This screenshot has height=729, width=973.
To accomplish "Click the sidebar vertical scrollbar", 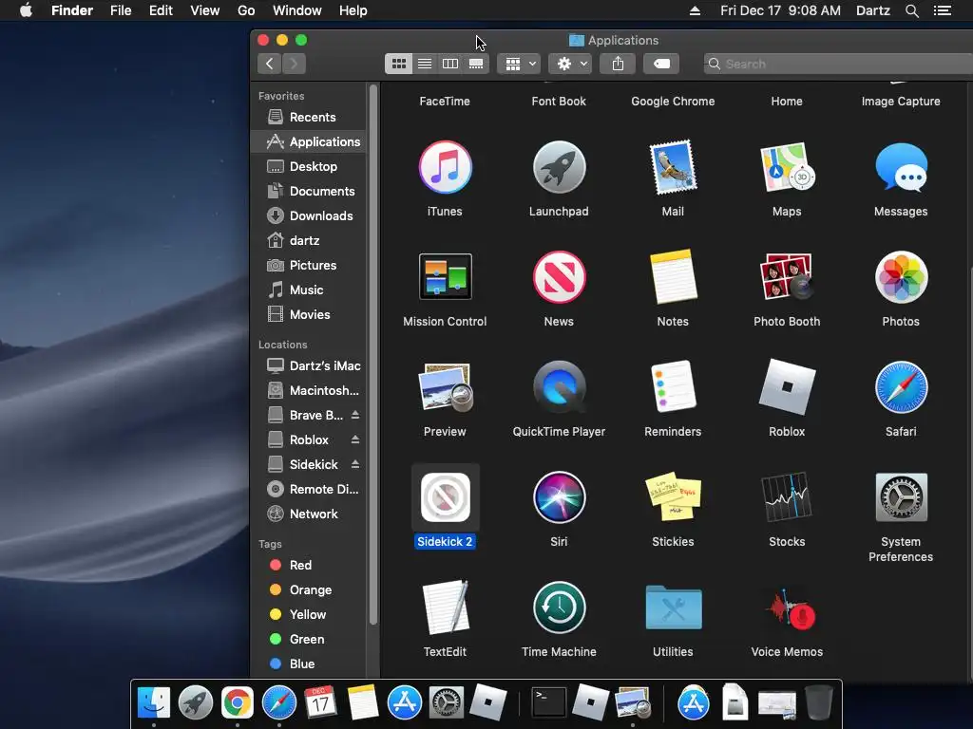I will 372,355.
